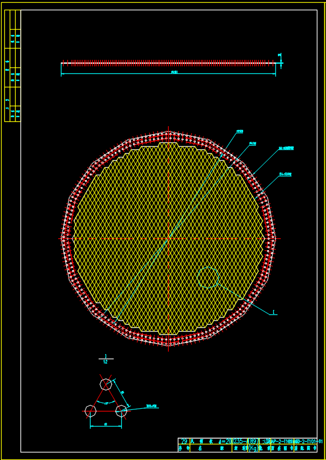
Task: Click the '1:2' scale text under detail title
Action: click(x=106, y=362)
